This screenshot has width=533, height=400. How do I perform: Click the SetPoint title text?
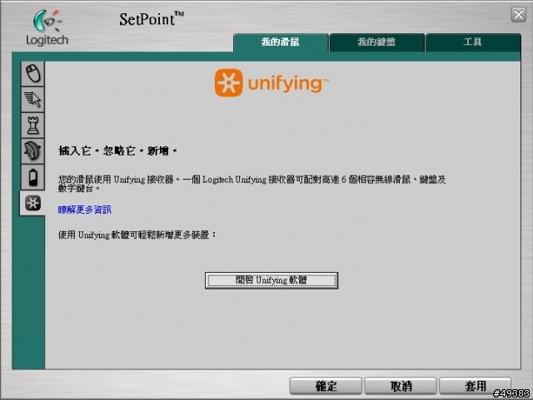[152, 19]
